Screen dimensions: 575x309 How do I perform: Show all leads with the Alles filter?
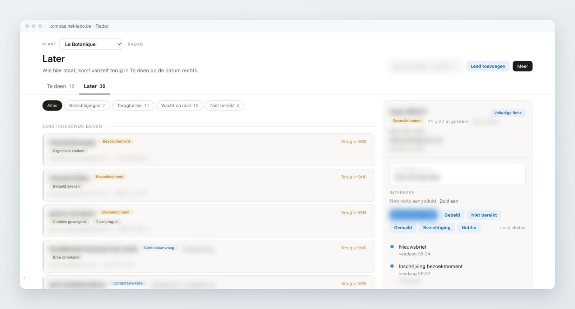coord(52,106)
